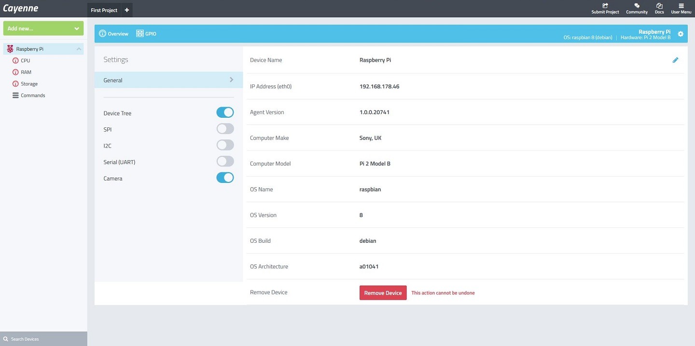The height and width of the screenshot is (346, 695).
Task: Click the CPU info icon in sidebar
Action: pos(15,61)
